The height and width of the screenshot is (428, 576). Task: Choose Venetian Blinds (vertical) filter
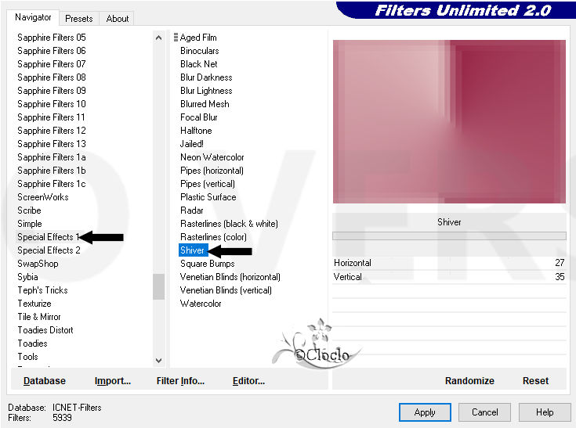[226, 290]
